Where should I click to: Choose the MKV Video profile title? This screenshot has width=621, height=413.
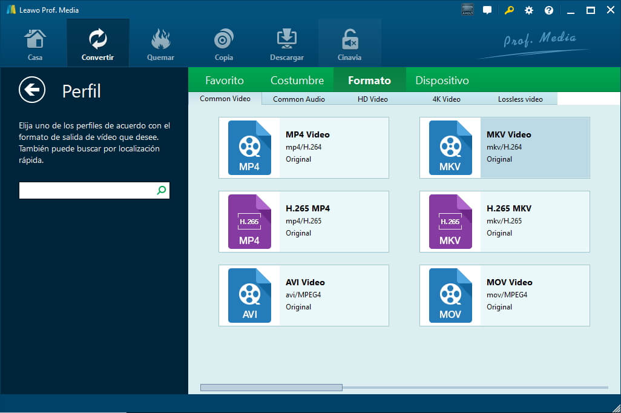509,135
